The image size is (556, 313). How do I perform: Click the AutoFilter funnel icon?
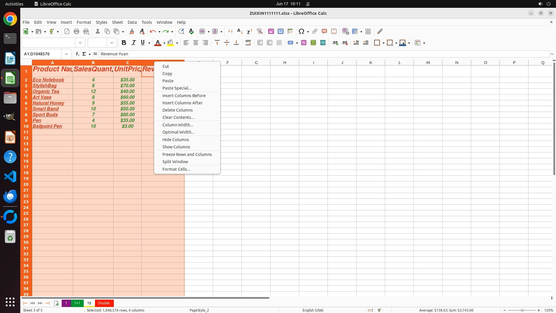259,31
